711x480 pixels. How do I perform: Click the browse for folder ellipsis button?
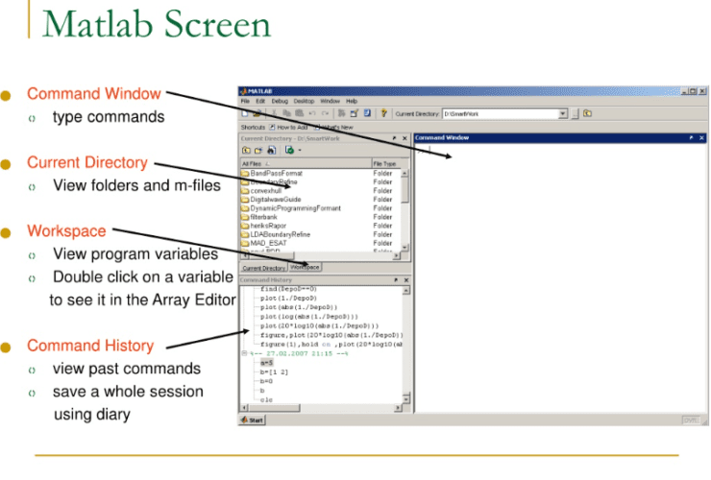click(x=575, y=114)
